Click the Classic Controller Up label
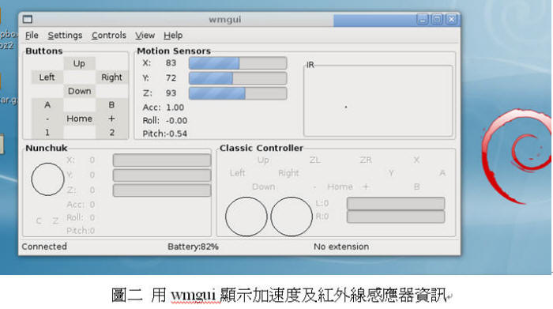Viewport: 553px width, 309px height. [263, 160]
